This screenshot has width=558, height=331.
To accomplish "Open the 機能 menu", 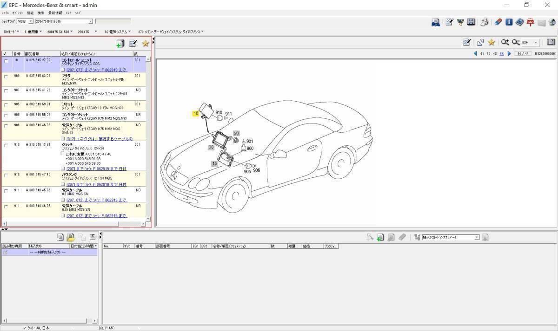I will click(x=30, y=13).
